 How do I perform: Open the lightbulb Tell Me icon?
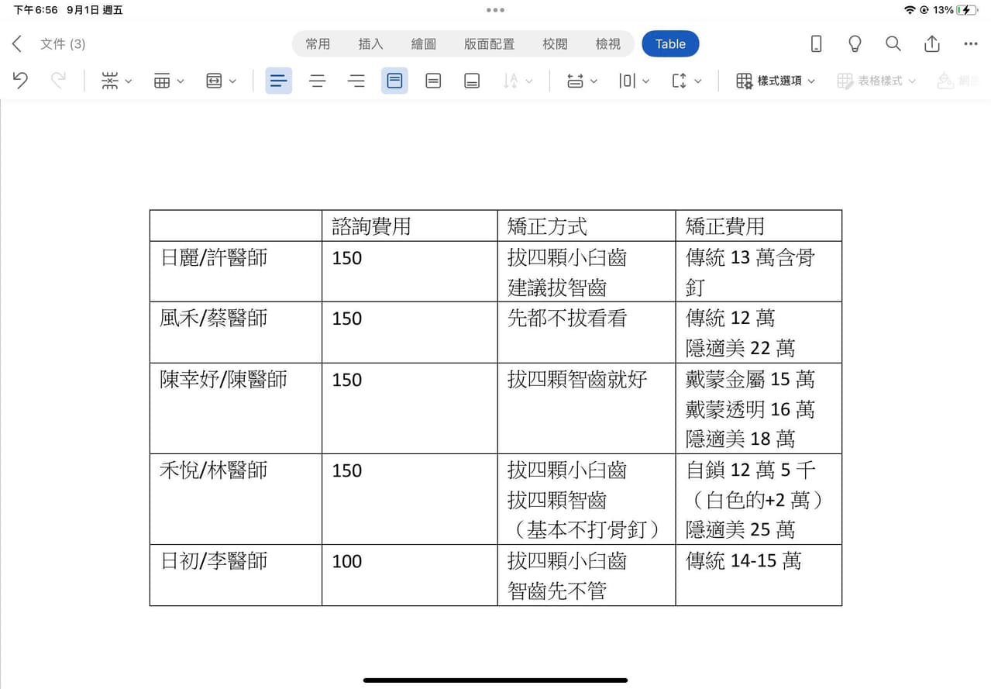click(855, 44)
